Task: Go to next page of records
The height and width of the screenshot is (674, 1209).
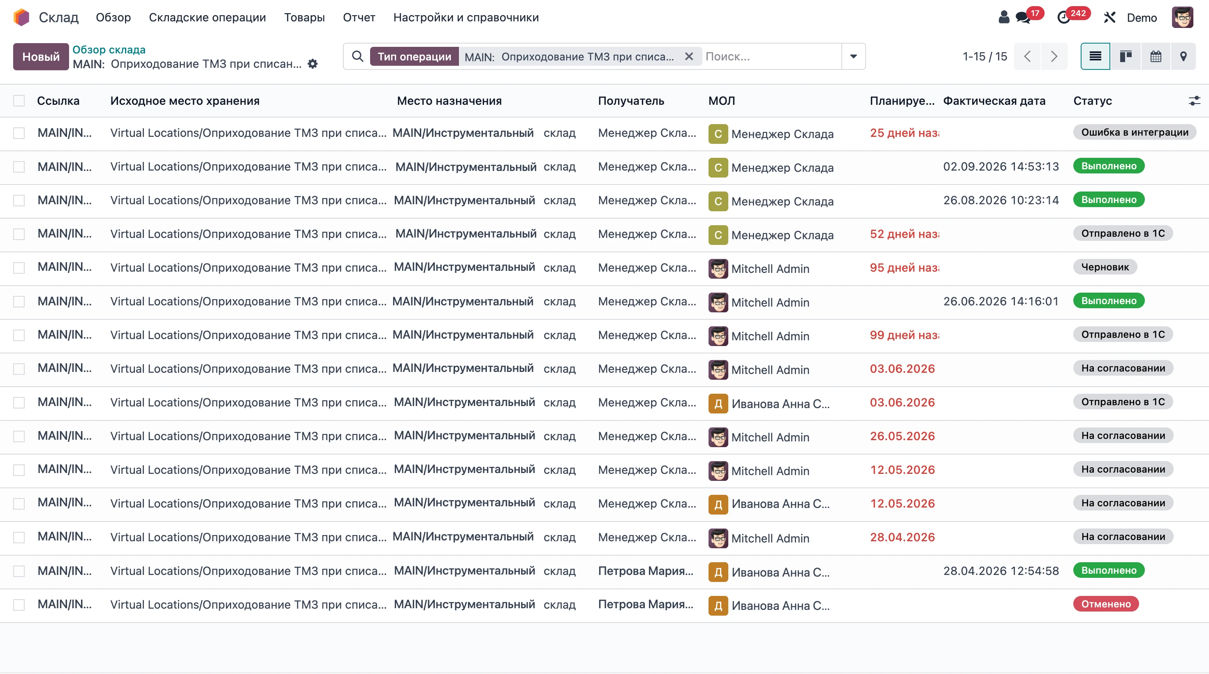Action: (1054, 56)
